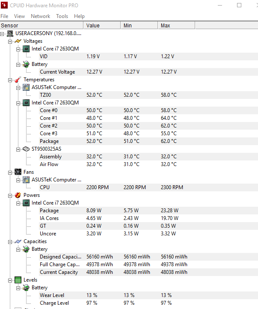Screen dimensions: 258x309
Task: Collapse the Battery node under Levels
Action: (18, 288)
